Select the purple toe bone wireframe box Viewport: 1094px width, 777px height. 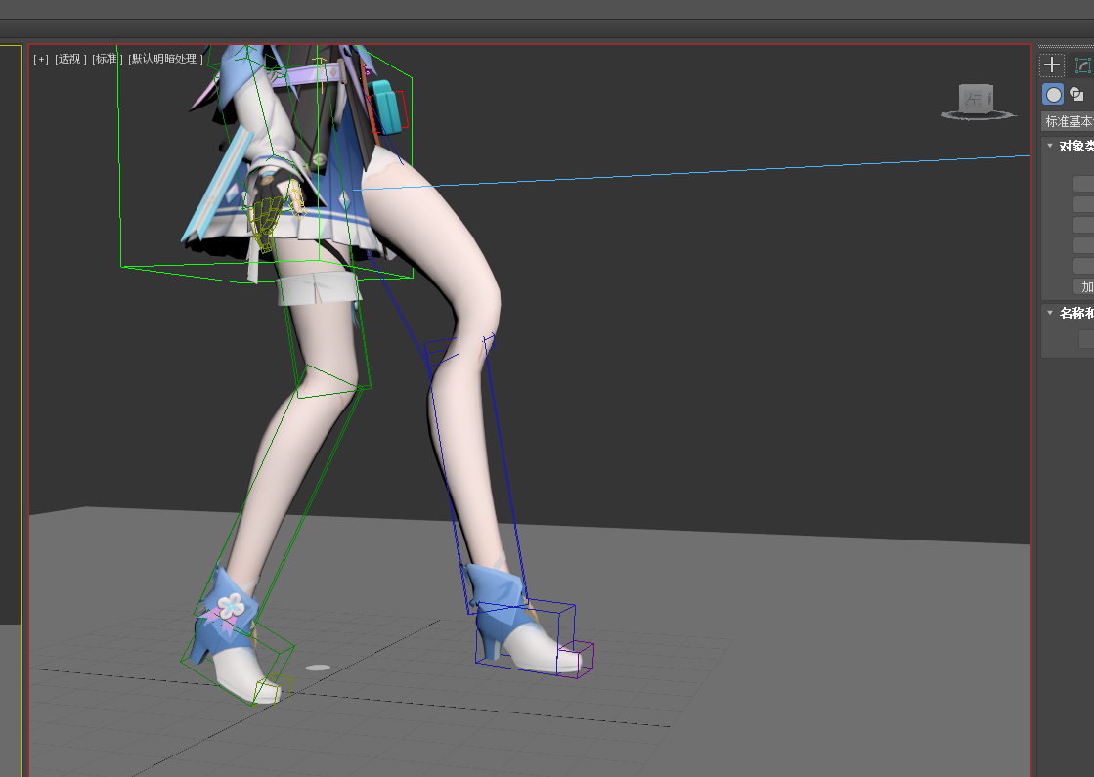(576, 659)
